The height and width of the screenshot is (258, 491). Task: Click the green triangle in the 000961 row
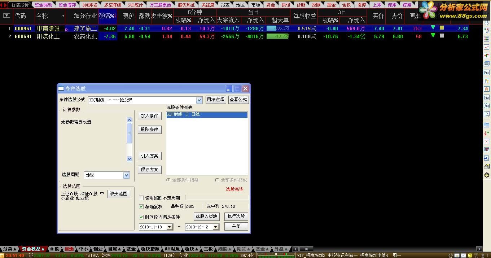click(x=433, y=28)
